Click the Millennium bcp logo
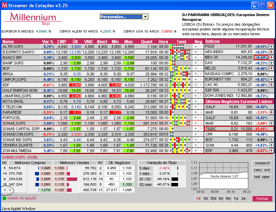The height and width of the screenshot is (212, 276). pos(33,18)
